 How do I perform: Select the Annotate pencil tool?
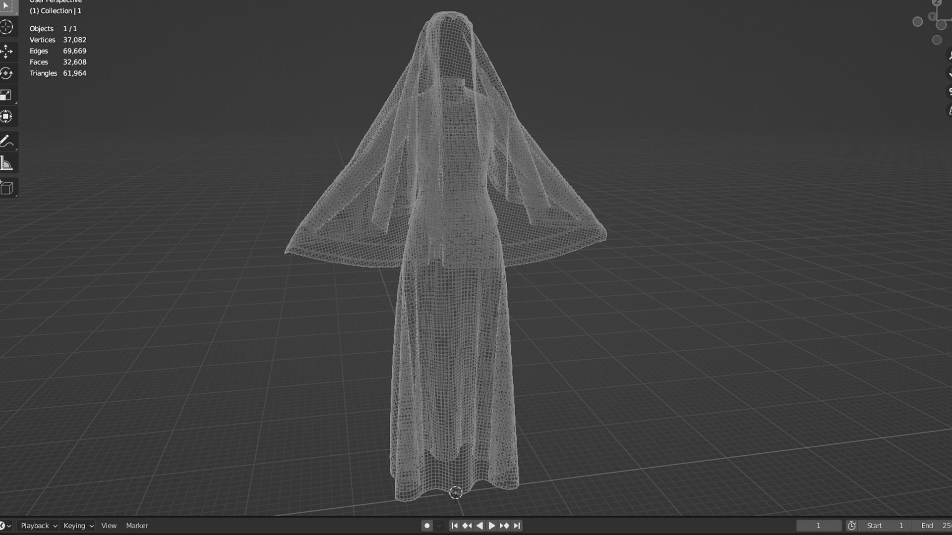pyautogui.click(x=6, y=142)
